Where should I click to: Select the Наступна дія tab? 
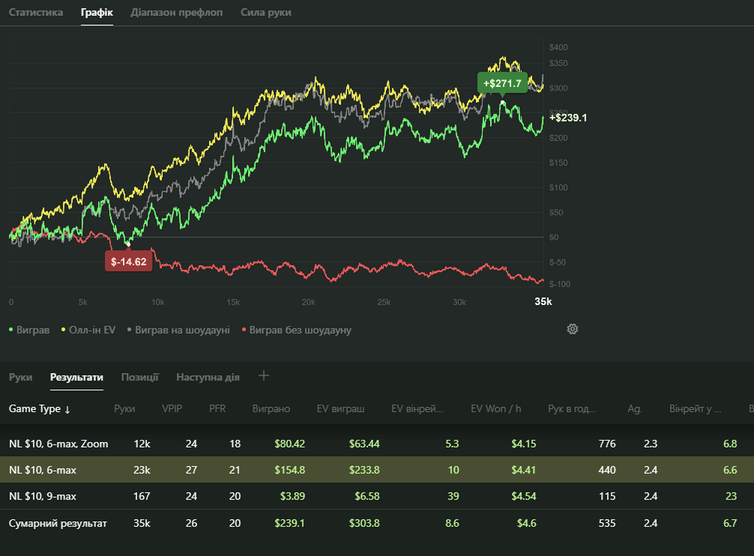click(x=207, y=377)
